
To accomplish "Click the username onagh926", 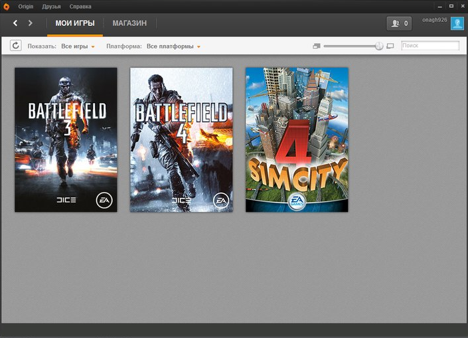I will [435, 20].
